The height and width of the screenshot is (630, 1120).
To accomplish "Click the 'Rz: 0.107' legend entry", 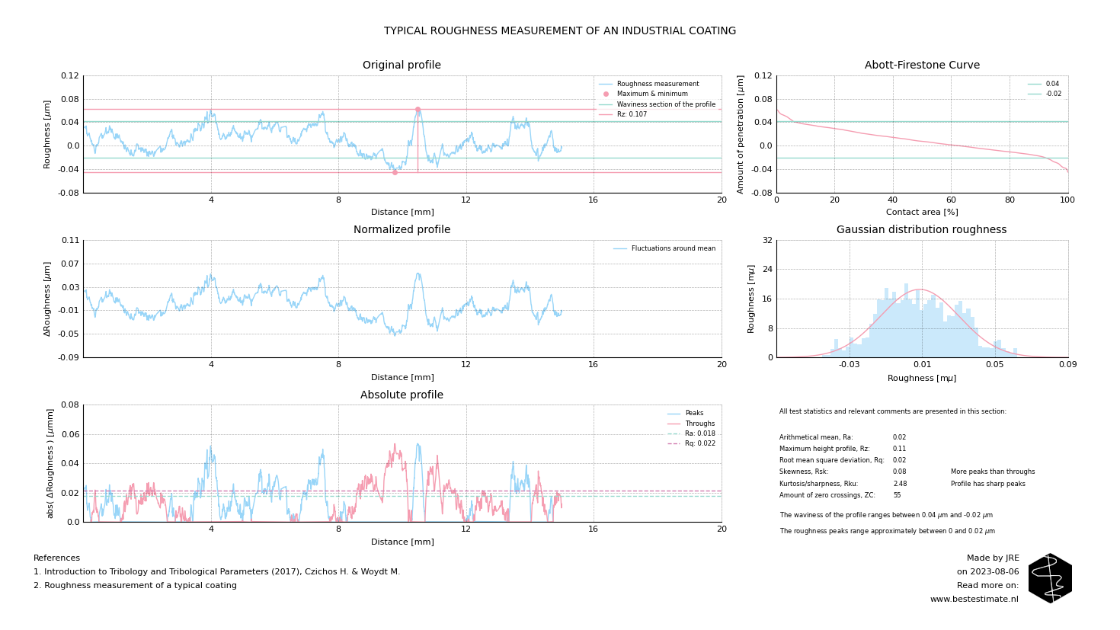I will (632, 115).
